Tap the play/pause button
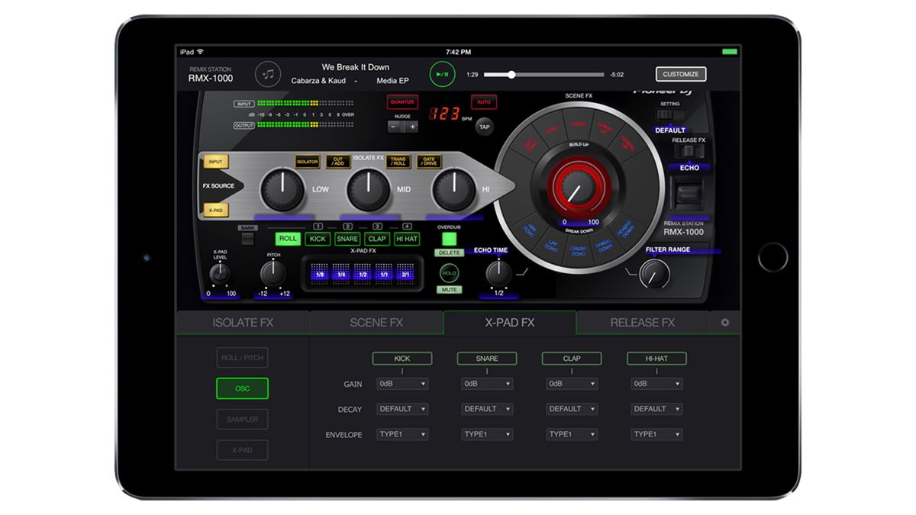Screen dimensions: 916x515 pos(441,74)
